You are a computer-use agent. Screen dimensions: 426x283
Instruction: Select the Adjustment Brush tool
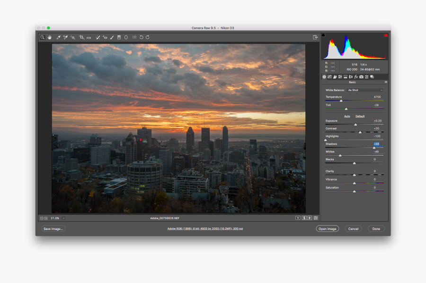[x=112, y=37]
